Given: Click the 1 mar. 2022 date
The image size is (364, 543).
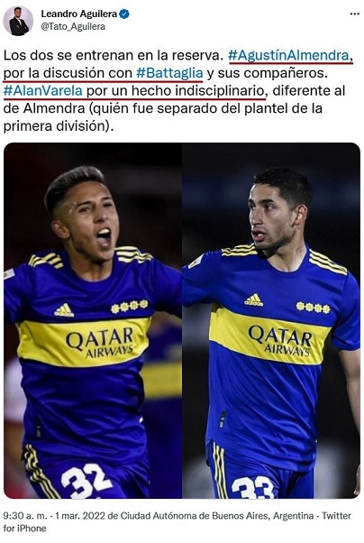Looking at the screenshot, I should coord(80,516).
